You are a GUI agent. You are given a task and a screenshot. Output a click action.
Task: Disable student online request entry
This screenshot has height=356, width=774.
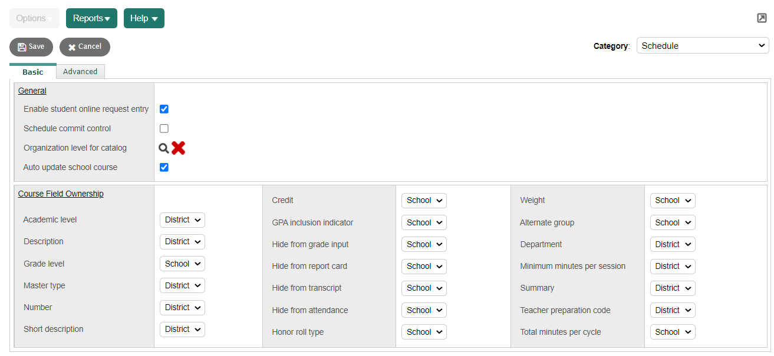coord(163,109)
